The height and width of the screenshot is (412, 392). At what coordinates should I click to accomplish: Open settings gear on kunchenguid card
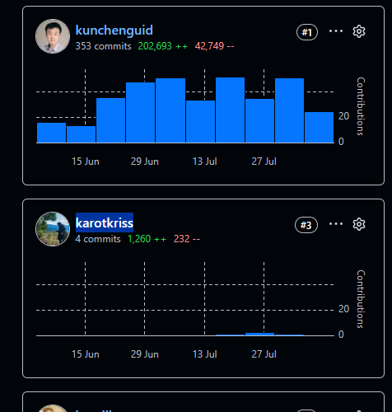point(359,31)
